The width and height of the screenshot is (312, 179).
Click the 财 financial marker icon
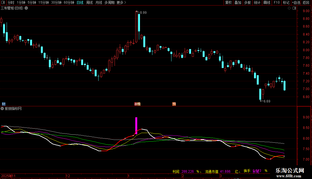[4, 104]
